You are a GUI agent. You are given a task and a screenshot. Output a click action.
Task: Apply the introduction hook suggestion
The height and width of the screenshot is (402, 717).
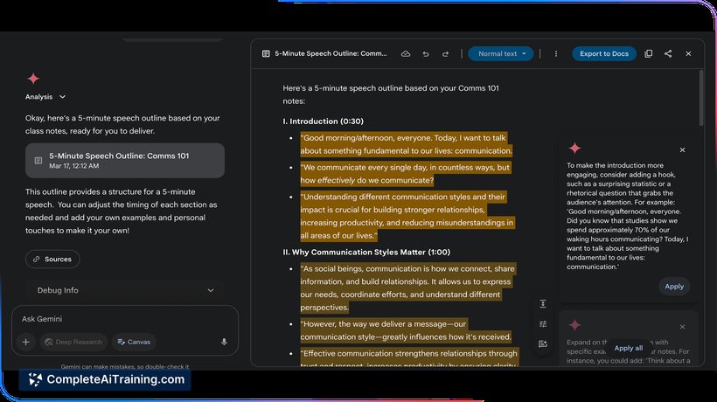coord(674,287)
